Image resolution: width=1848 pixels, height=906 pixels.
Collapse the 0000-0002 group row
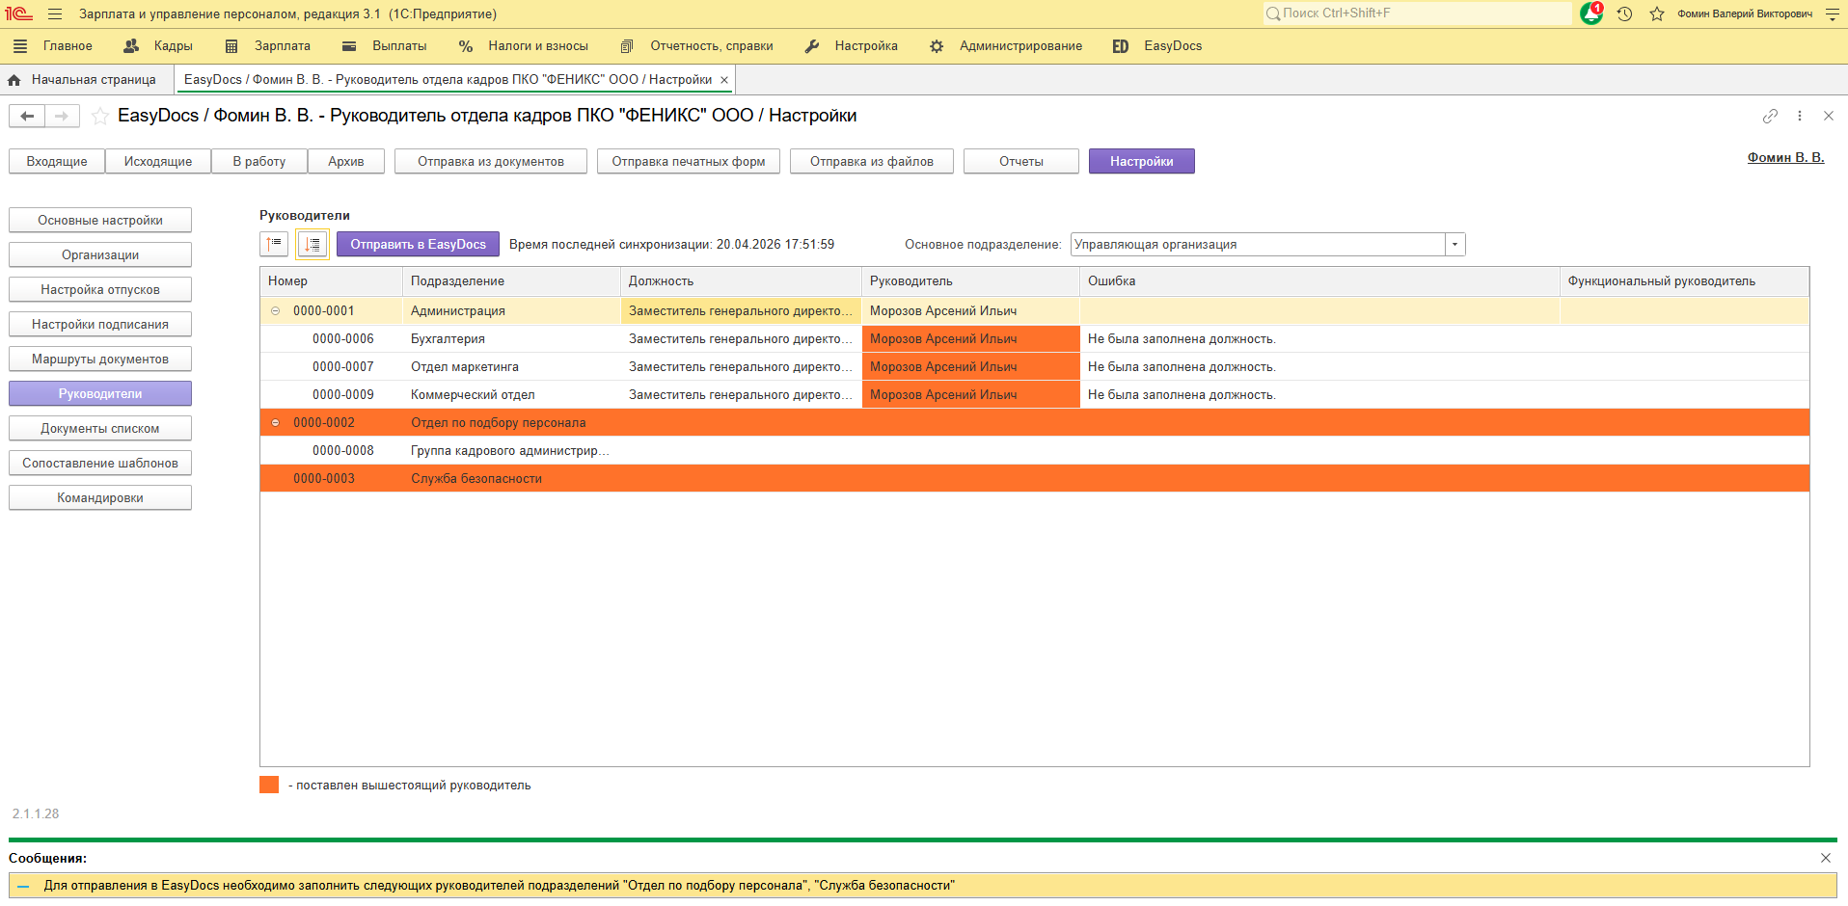pos(275,423)
